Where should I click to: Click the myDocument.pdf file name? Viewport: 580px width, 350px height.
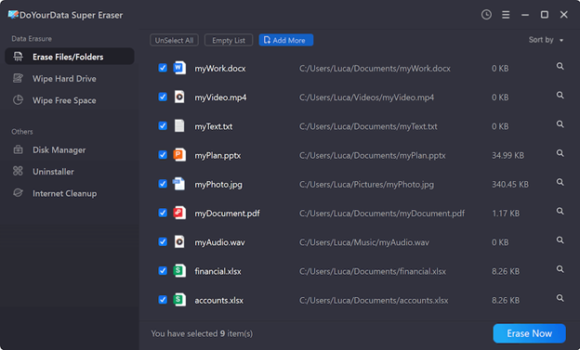coord(227,214)
